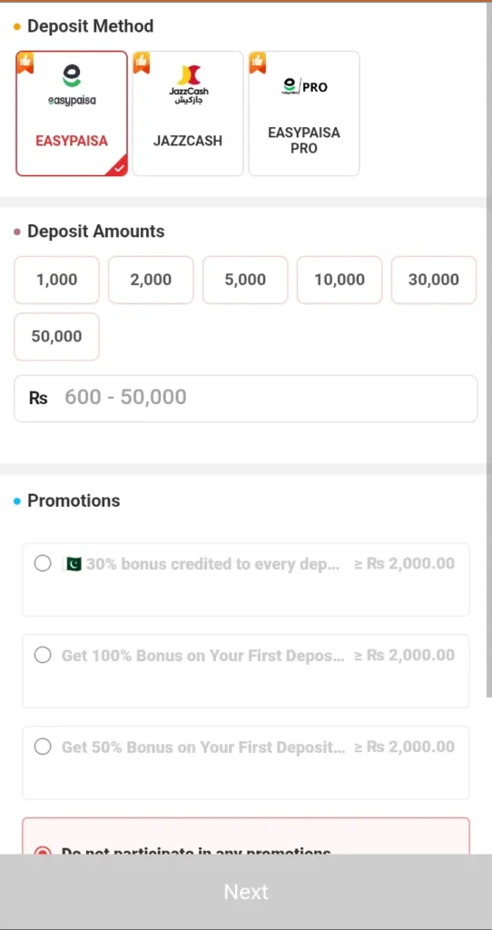Select the 100% Bonus First Deposit radio

pos(43,655)
